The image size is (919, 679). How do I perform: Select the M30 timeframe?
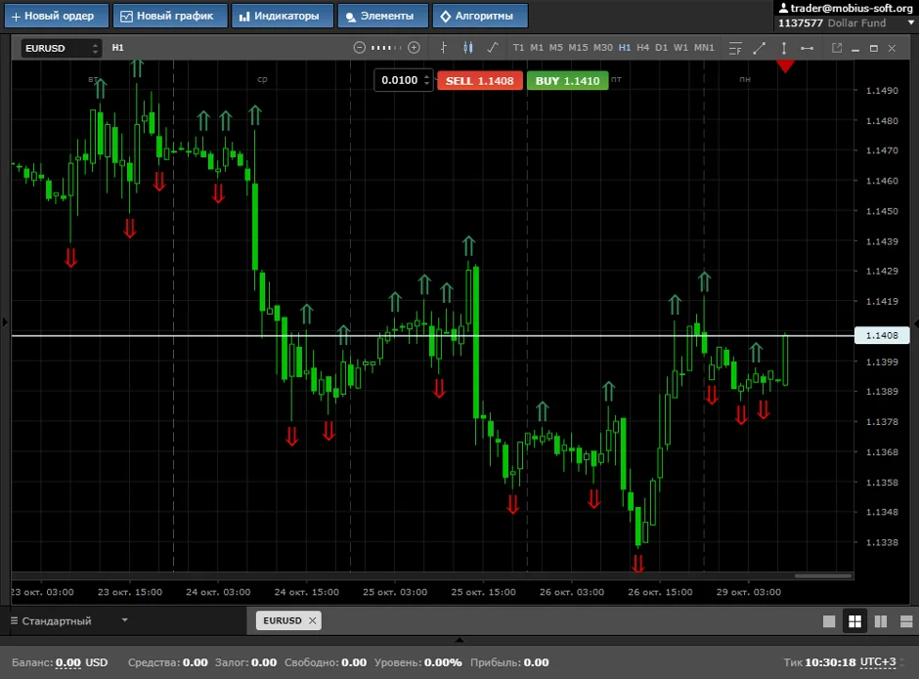point(603,48)
